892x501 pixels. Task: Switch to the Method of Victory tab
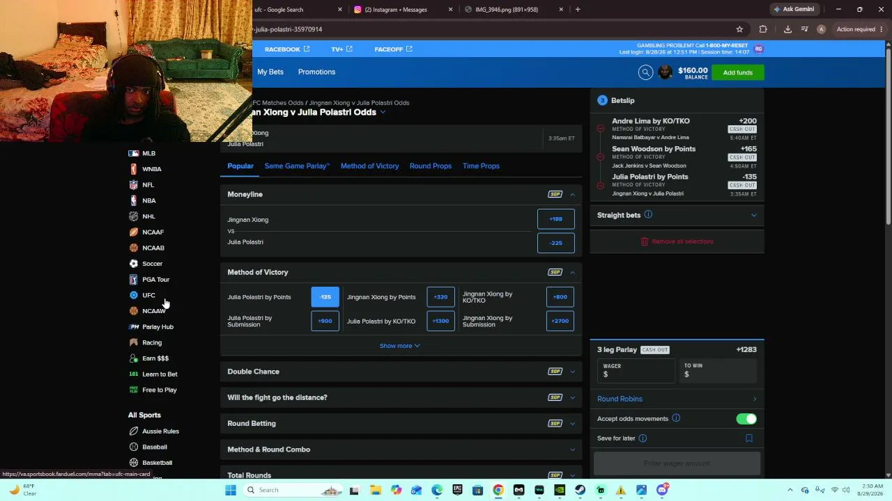pyautogui.click(x=370, y=166)
